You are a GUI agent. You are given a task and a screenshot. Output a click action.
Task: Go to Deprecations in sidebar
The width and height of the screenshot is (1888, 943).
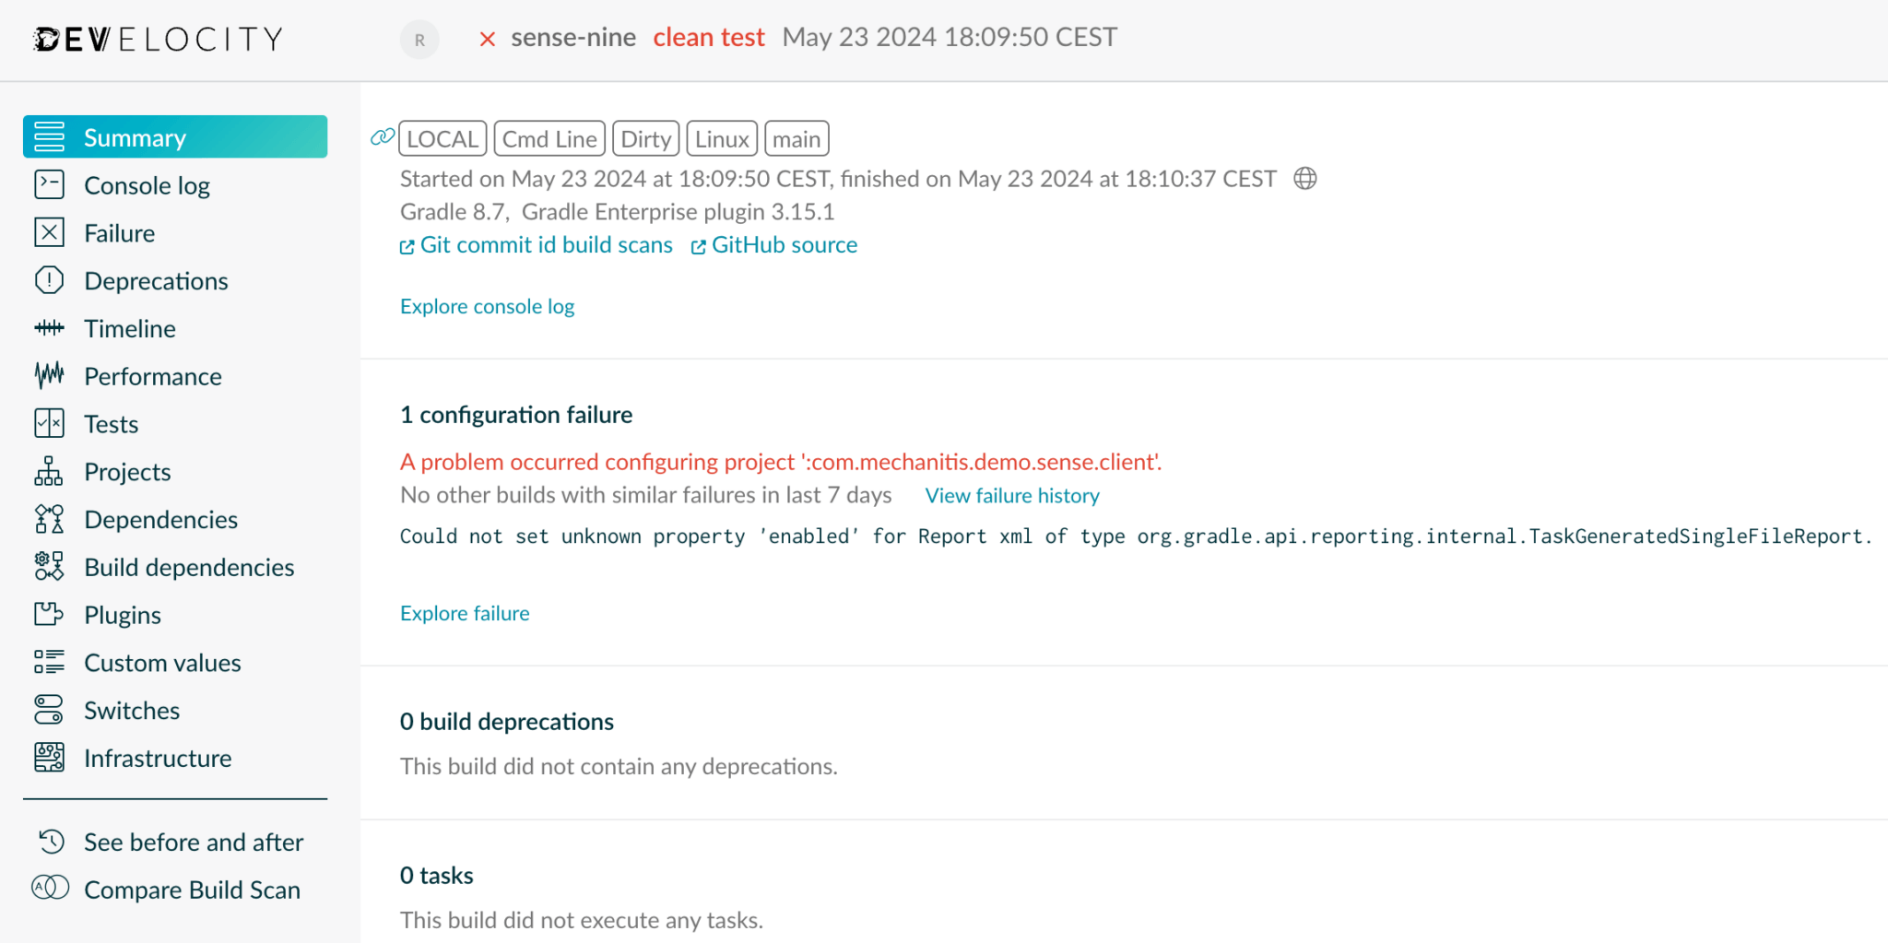pyautogui.click(x=156, y=281)
